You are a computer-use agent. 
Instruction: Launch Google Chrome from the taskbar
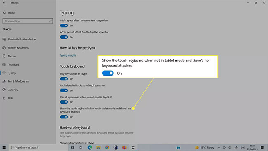[107, 147]
